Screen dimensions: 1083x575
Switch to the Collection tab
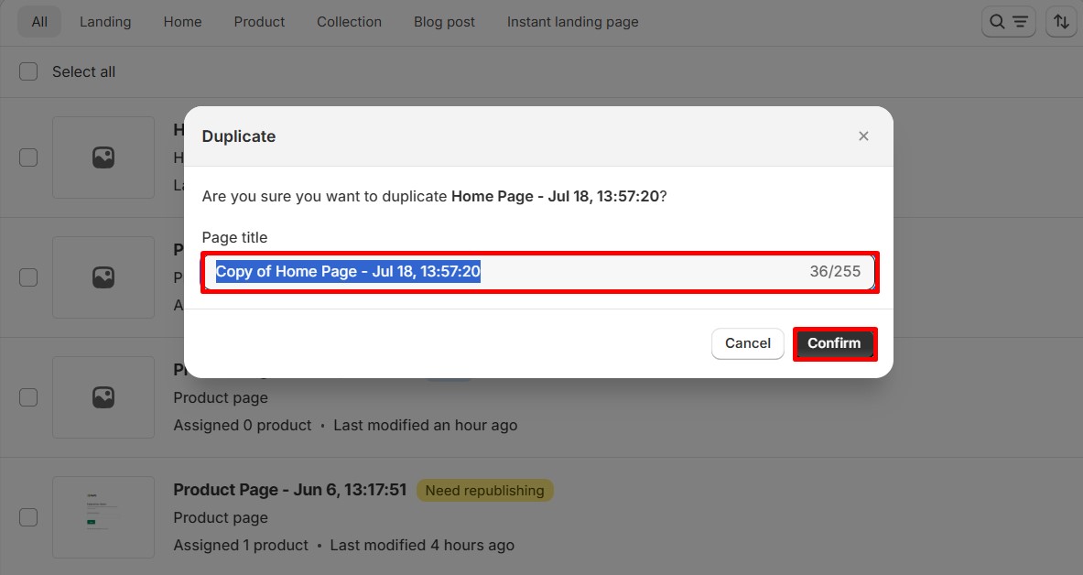tap(349, 22)
